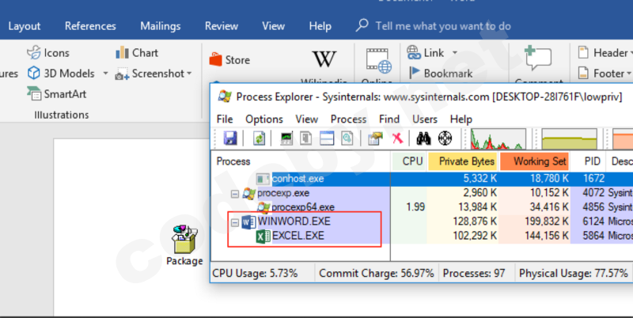The image size is (633, 318).
Task: Sort by the Working Set column header
Action: (x=535, y=161)
